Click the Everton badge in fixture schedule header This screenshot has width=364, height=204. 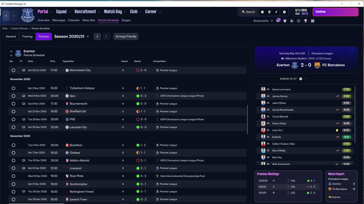point(18,53)
